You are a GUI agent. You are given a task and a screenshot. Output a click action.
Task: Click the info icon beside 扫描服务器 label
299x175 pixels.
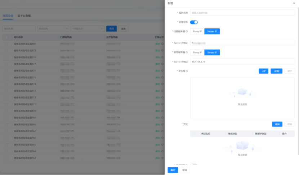pos(187,32)
